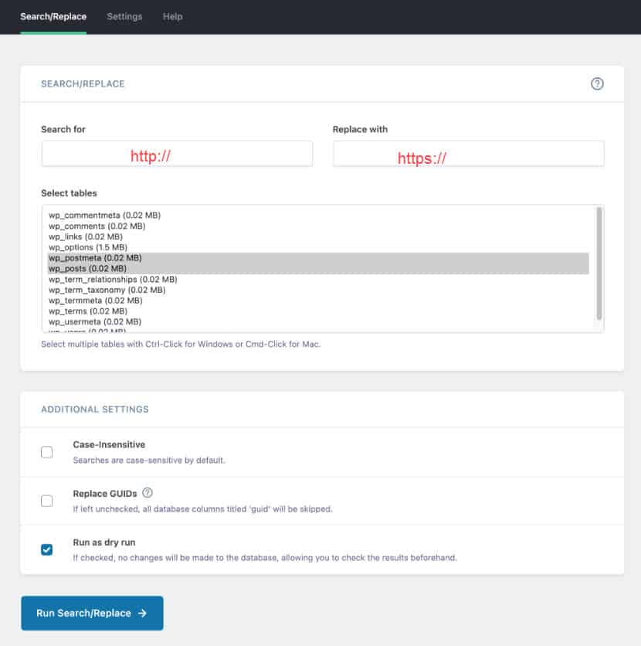641x646 pixels.
Task: Select the wp_term_relationships table
Action: pyautogui.click(x=318, y=279)
